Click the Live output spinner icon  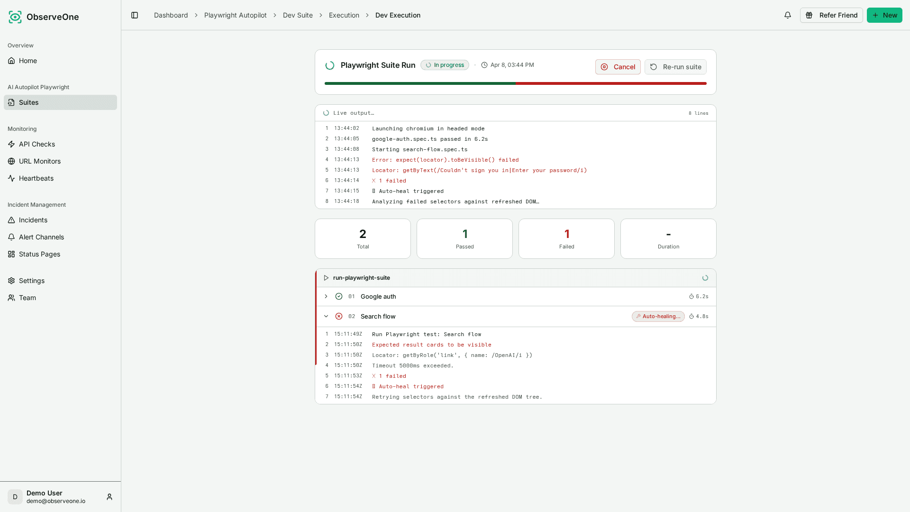(326, 113)
